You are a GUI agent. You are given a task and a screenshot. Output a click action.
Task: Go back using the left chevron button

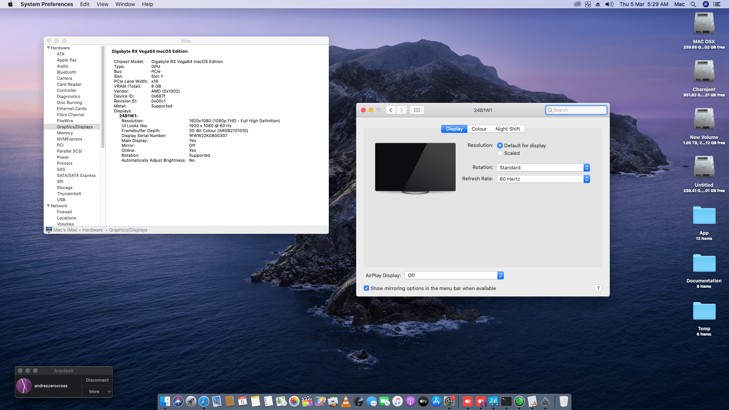pos(391,110)
